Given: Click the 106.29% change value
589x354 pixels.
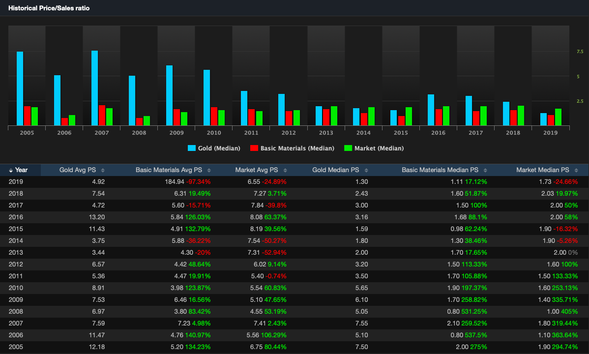Looking at the screenshot, I should (274, 335).
